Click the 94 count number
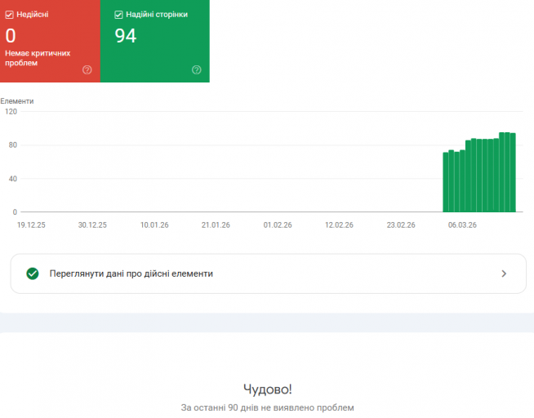534x418 pixels. click(x=125, y=36)
